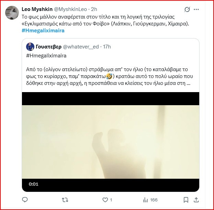Click the 166 views count
The image size is (214, 210).
click(x=154, y=199)
